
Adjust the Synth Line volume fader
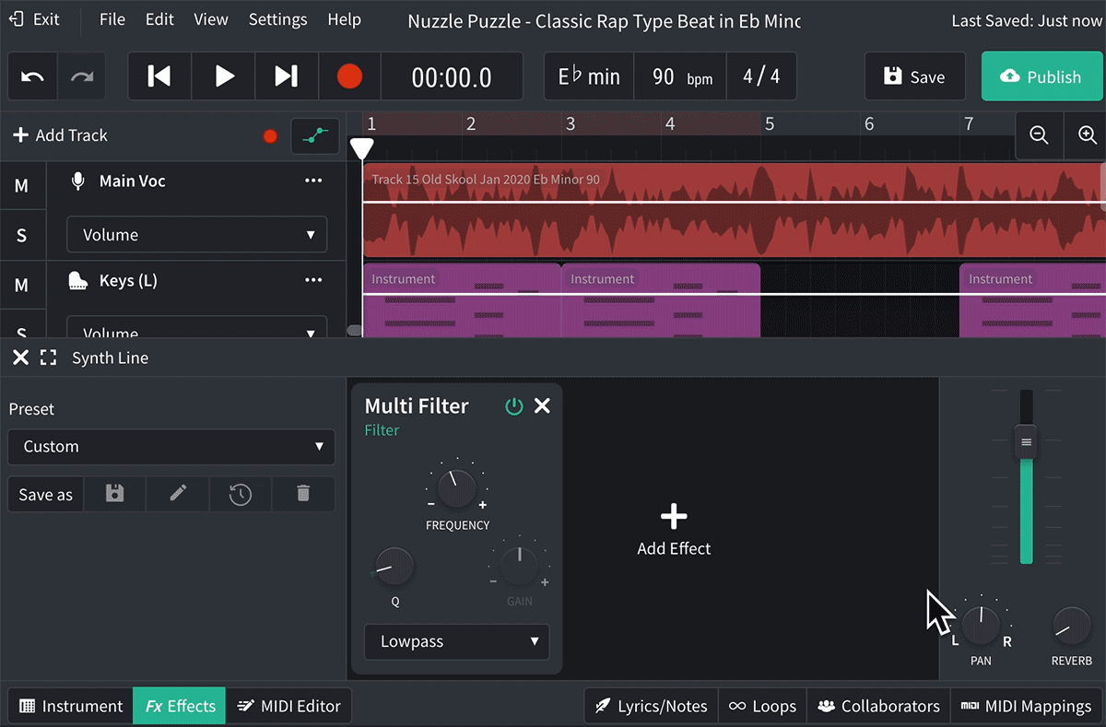click(1025, 442)
